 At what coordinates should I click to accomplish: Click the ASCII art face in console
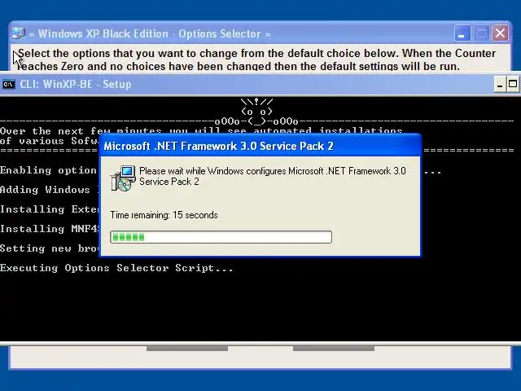tap(256, 111)
